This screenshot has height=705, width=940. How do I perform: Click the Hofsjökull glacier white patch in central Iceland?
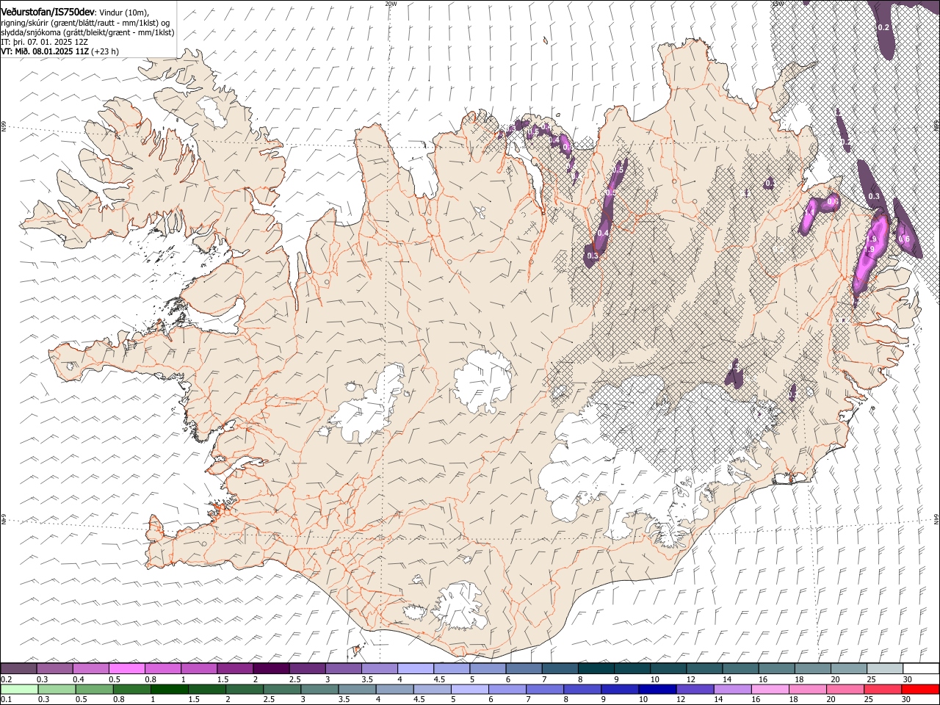point(482,380)
